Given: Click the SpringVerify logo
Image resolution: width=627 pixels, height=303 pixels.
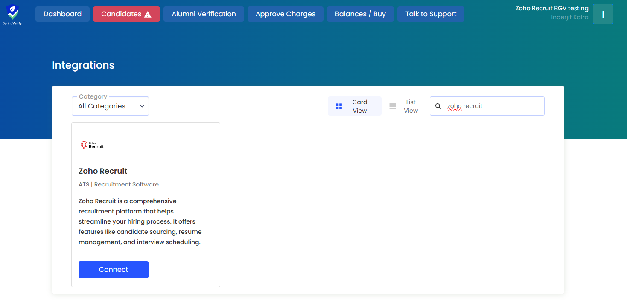Looking at the screenshot, I should tap(12, 15).
